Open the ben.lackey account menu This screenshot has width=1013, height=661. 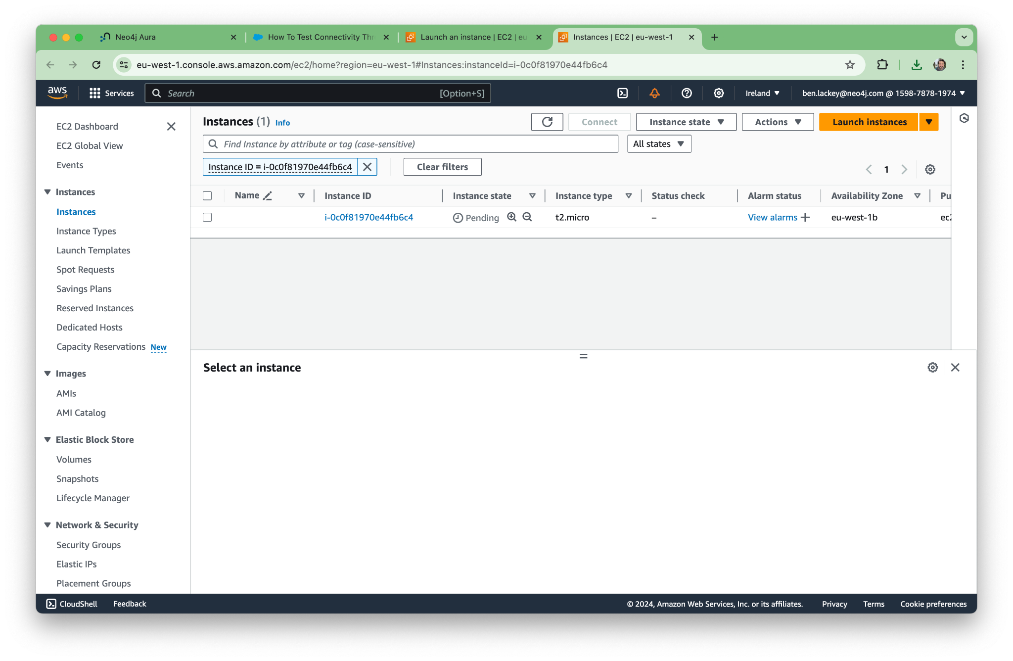click(883, 93)
